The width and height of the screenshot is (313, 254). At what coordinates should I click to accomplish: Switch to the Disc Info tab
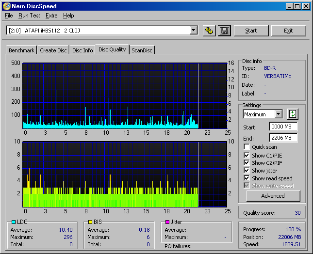pos(82,50)
